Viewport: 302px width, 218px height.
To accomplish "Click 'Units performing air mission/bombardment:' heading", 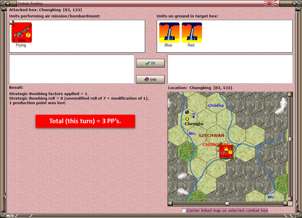I will [55, 16].
